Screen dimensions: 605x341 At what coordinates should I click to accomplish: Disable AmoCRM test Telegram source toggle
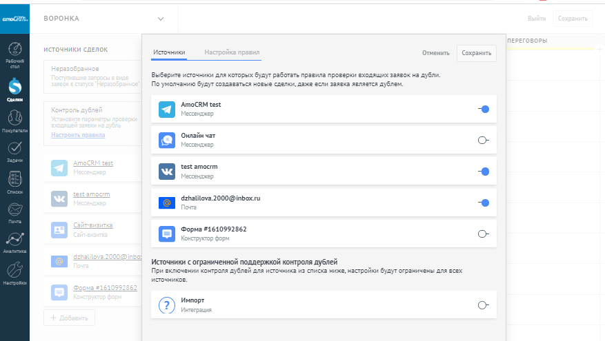484,109
